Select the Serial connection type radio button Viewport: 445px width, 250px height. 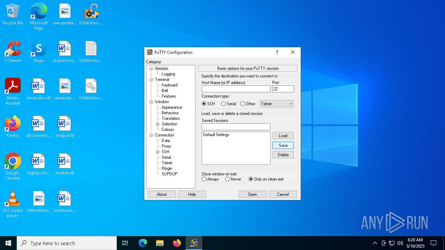[x=223, y=104]
